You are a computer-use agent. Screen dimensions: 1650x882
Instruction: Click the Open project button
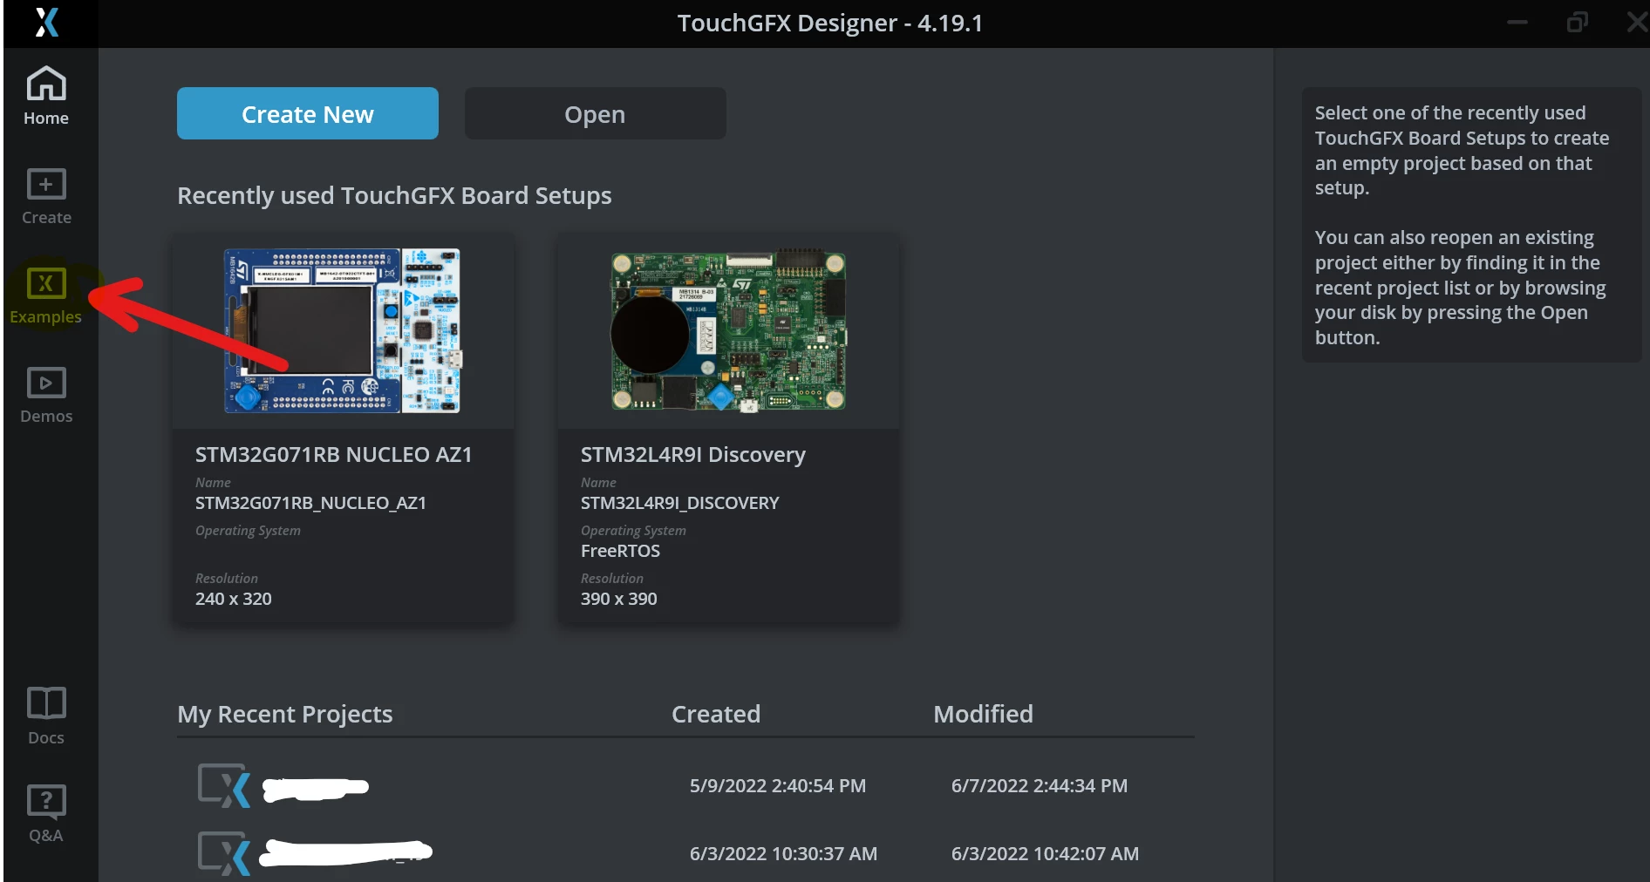(596, 113)
